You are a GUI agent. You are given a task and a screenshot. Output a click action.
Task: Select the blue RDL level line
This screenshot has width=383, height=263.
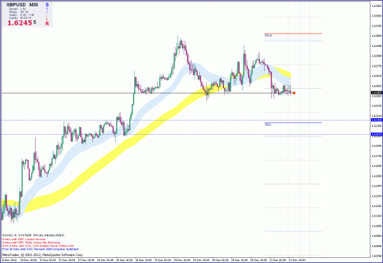(293, 123)
